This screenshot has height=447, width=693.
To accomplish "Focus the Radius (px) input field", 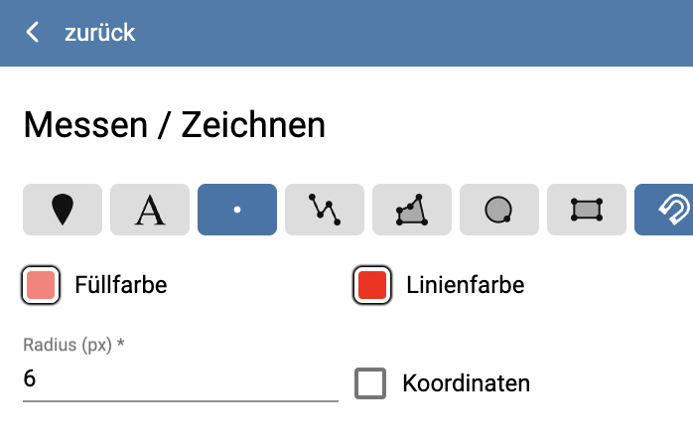I will (x=180, y=379).
